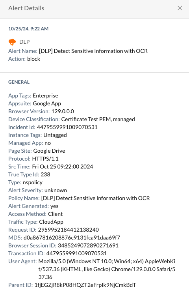
Task: Click the Src Time value
Action: coord(63,167)
